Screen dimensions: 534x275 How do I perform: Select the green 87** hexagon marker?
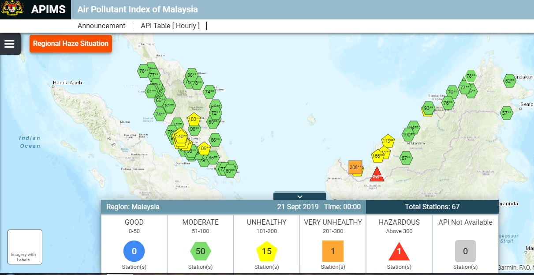[x=406, y=158]
